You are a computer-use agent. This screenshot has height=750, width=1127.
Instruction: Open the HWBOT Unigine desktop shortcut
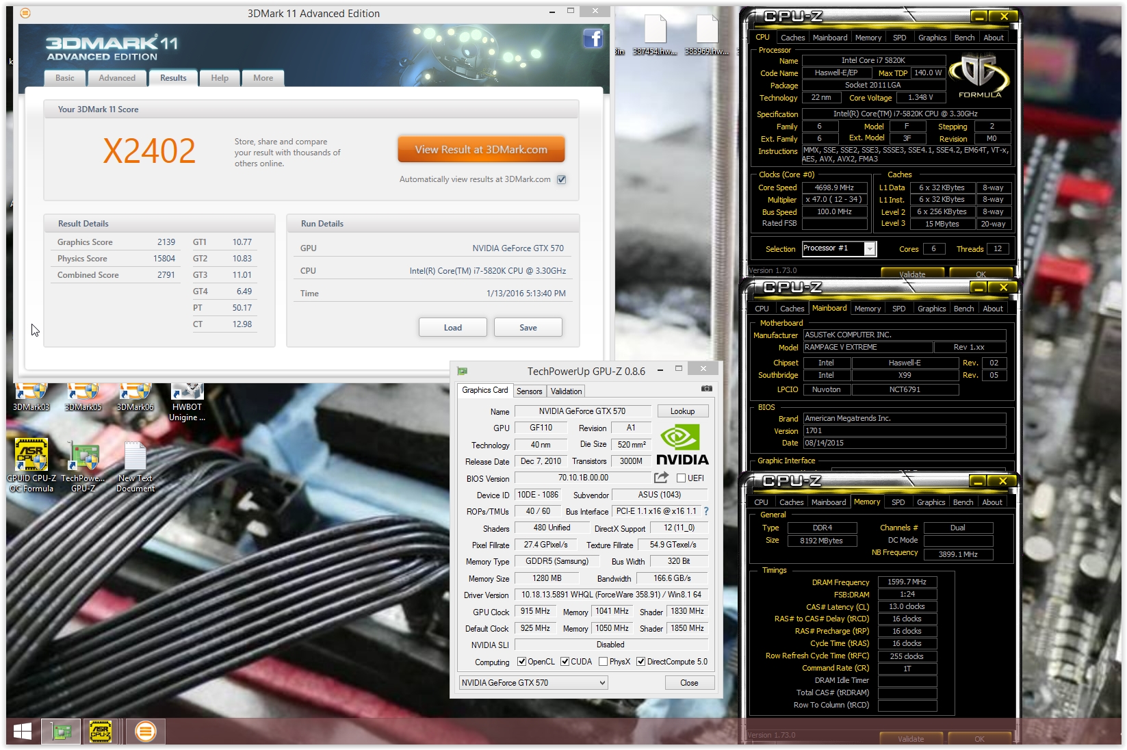tap(187, 402)
